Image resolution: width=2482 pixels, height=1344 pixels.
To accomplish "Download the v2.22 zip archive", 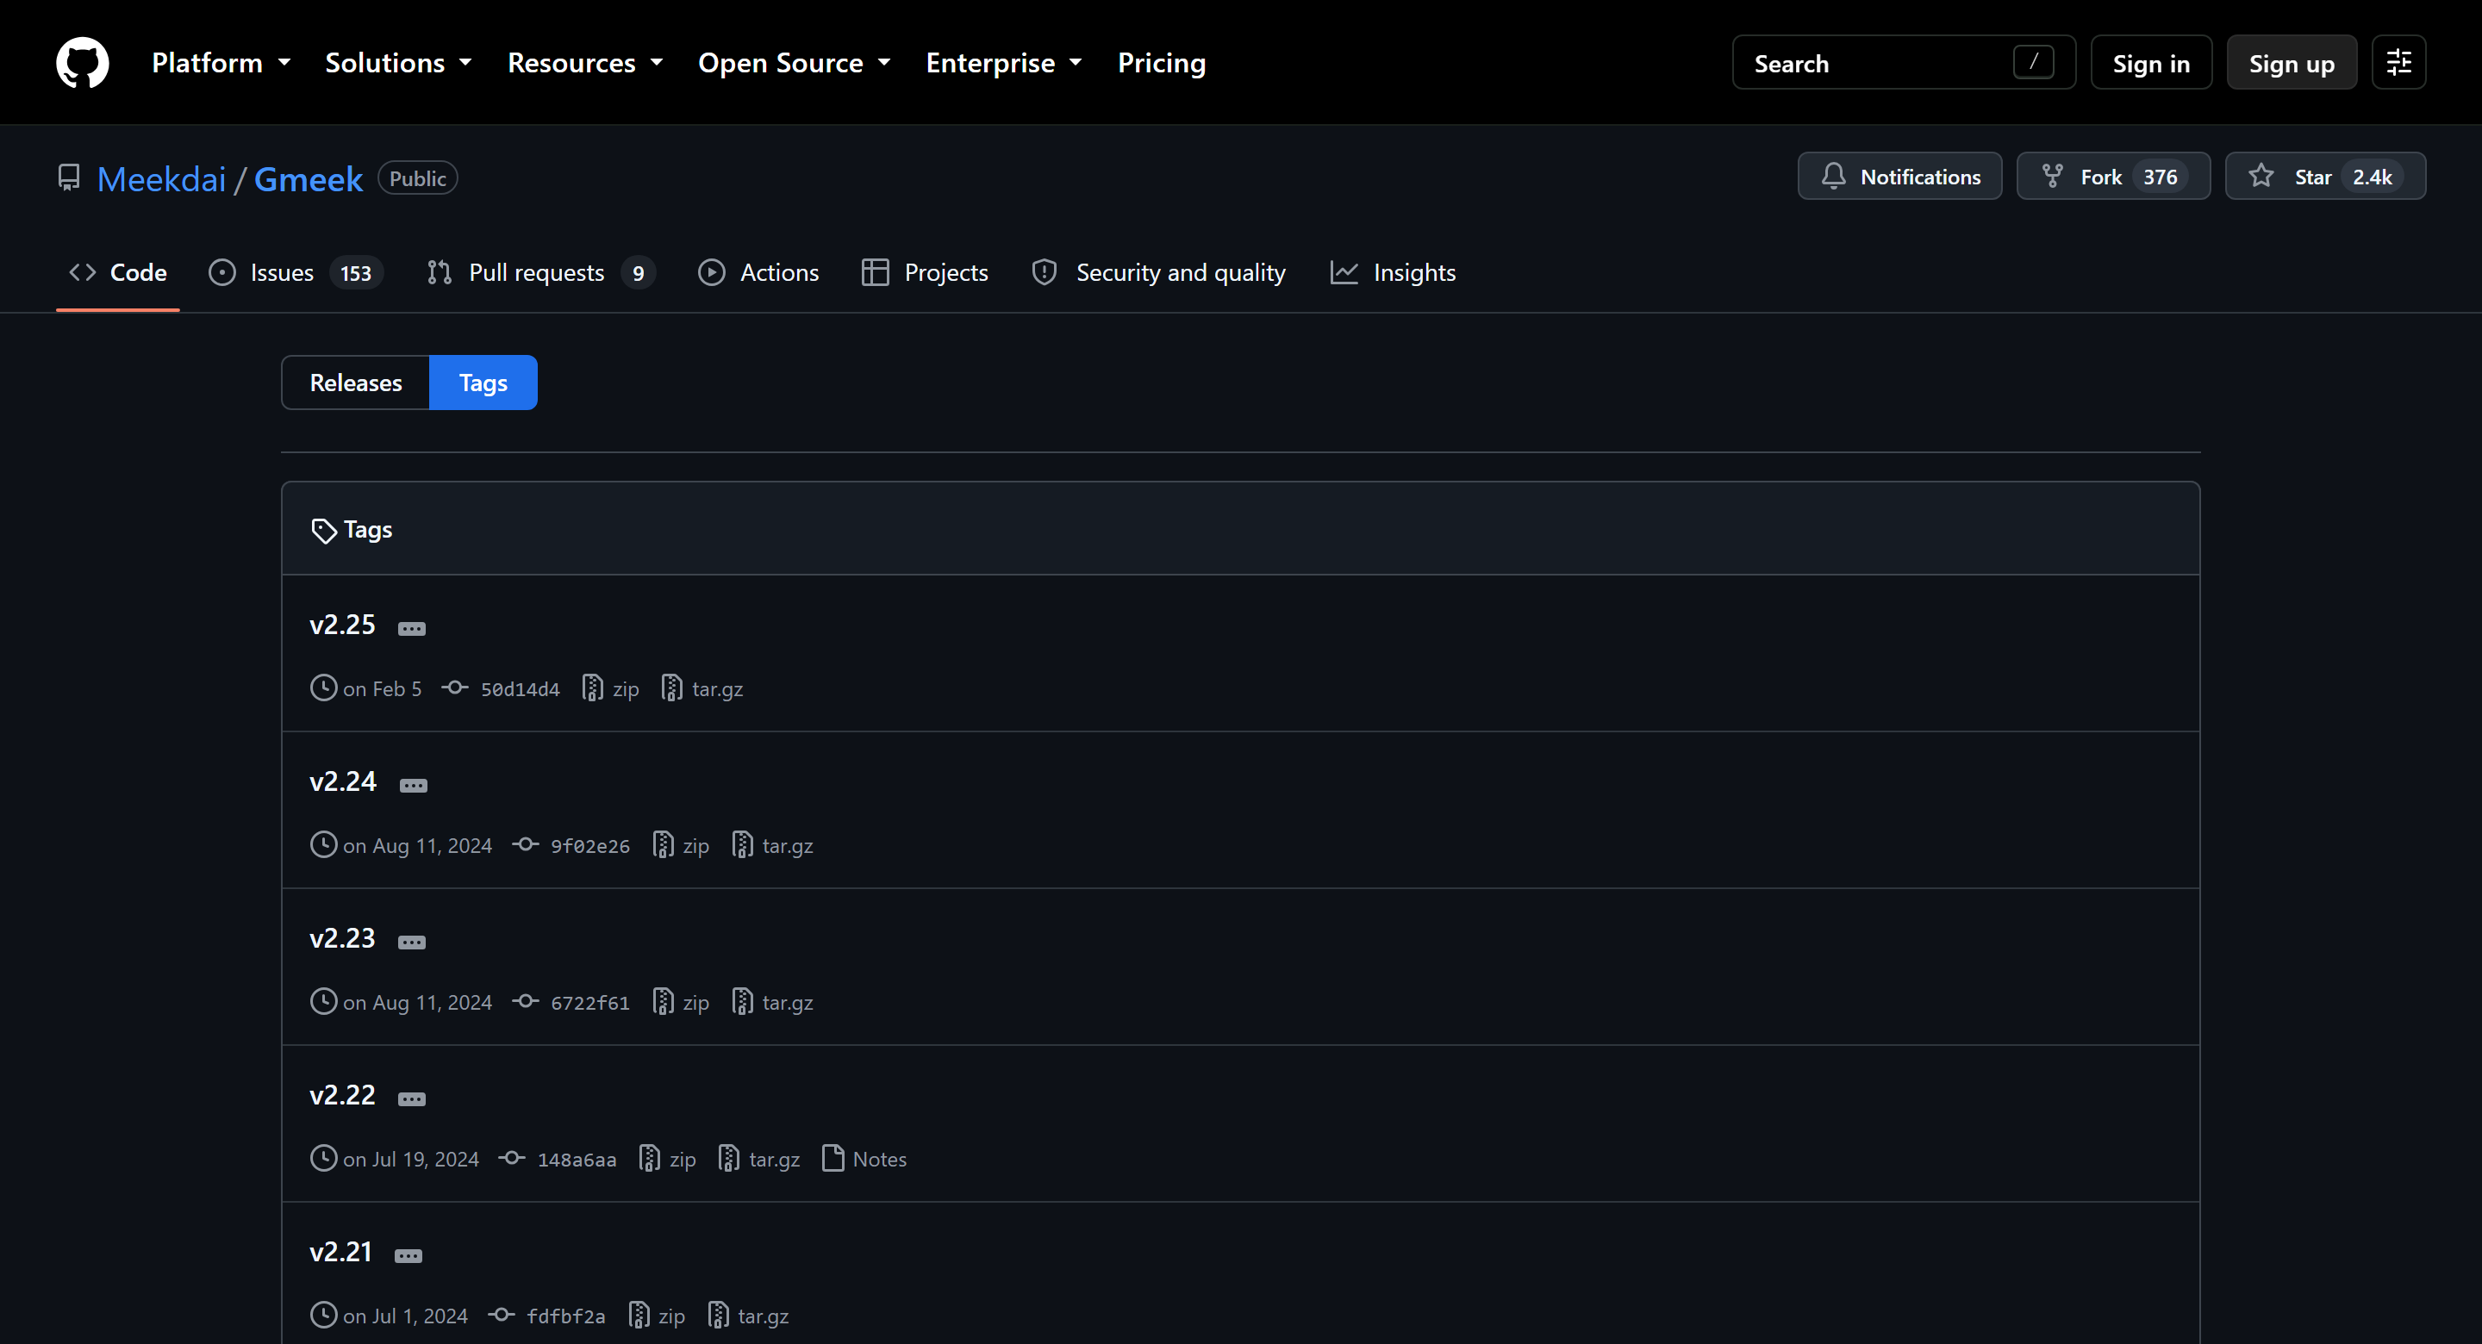I will (668, 1159).
